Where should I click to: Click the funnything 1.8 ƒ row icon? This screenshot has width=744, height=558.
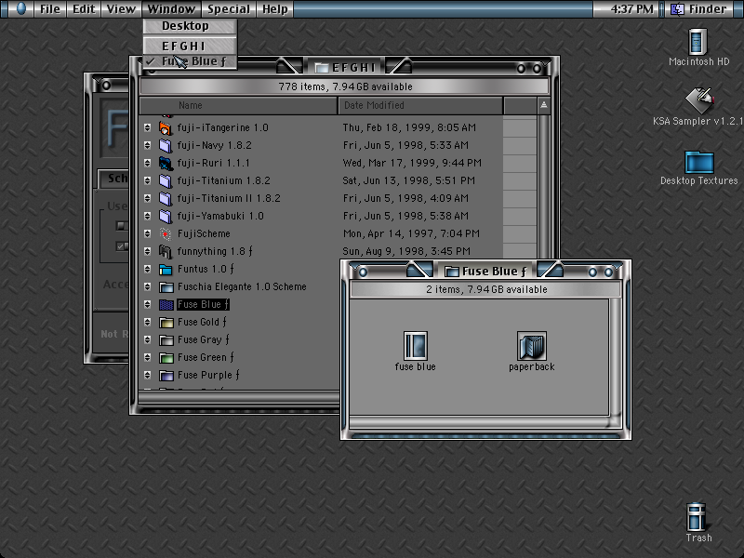tap(166, 251)
